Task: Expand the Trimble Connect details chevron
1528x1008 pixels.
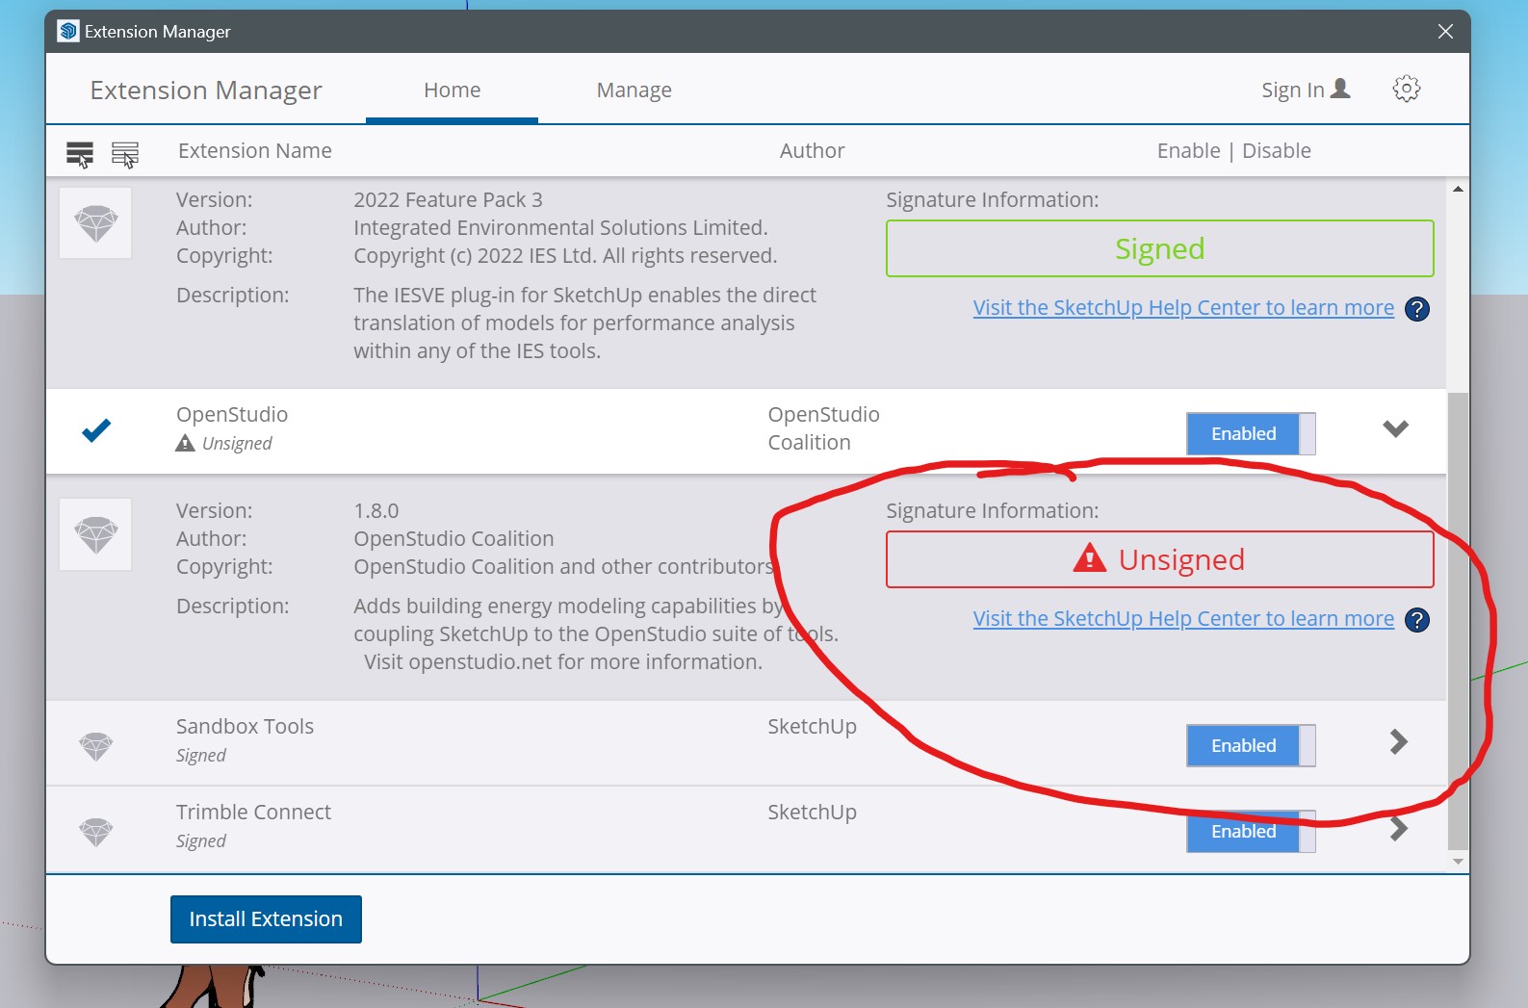Action: click(1399, 828)
